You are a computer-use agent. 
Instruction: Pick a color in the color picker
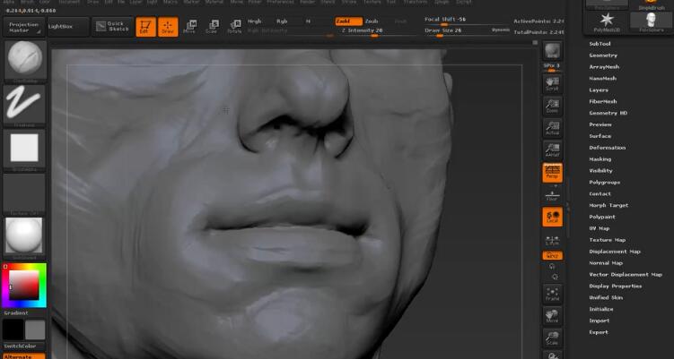click(24, 285)
